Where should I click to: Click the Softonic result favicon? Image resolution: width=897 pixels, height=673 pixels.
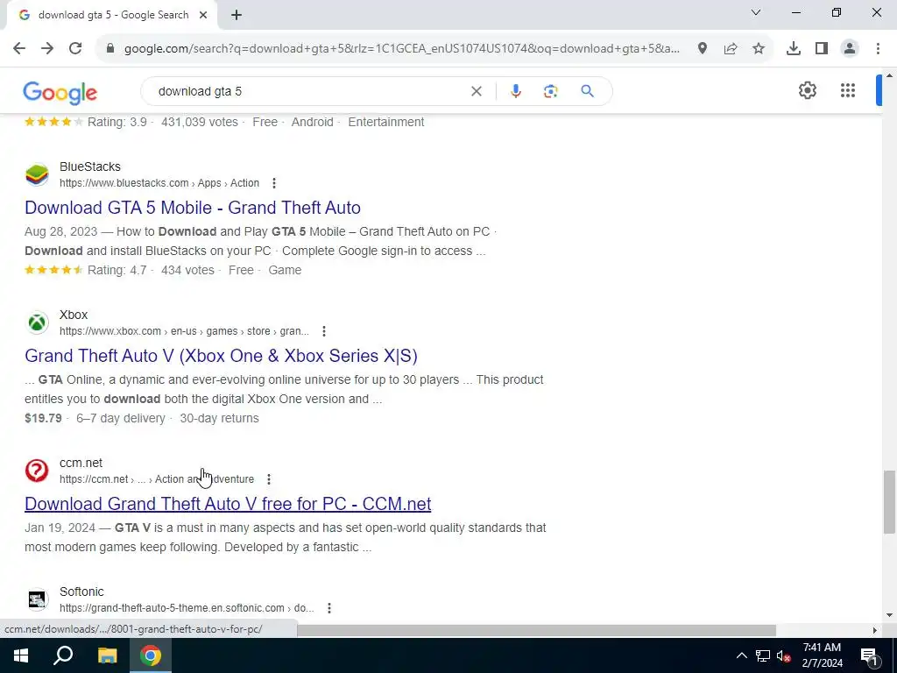pyautogui.click(x=37, y=599)
